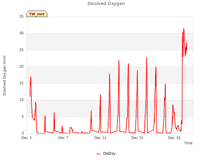Click the y-axis value 35
This screenshot has width=213, height=160.
pos(21,16)
